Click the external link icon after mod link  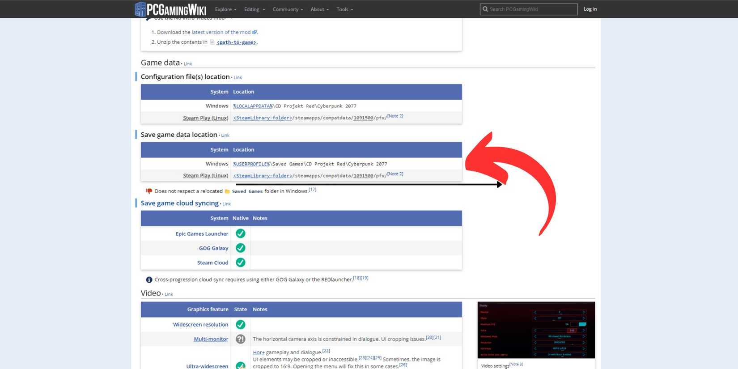coord(254,32)
